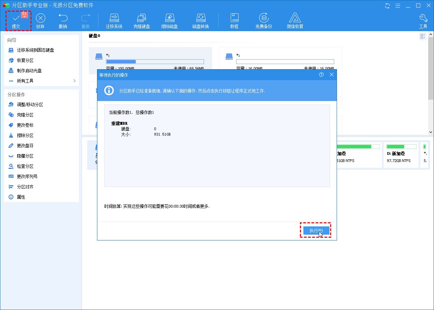Viewport: 434px width, 310px height.
Task: Click the 撤销 (Undo) icon
Action: (x=63, y=20)
